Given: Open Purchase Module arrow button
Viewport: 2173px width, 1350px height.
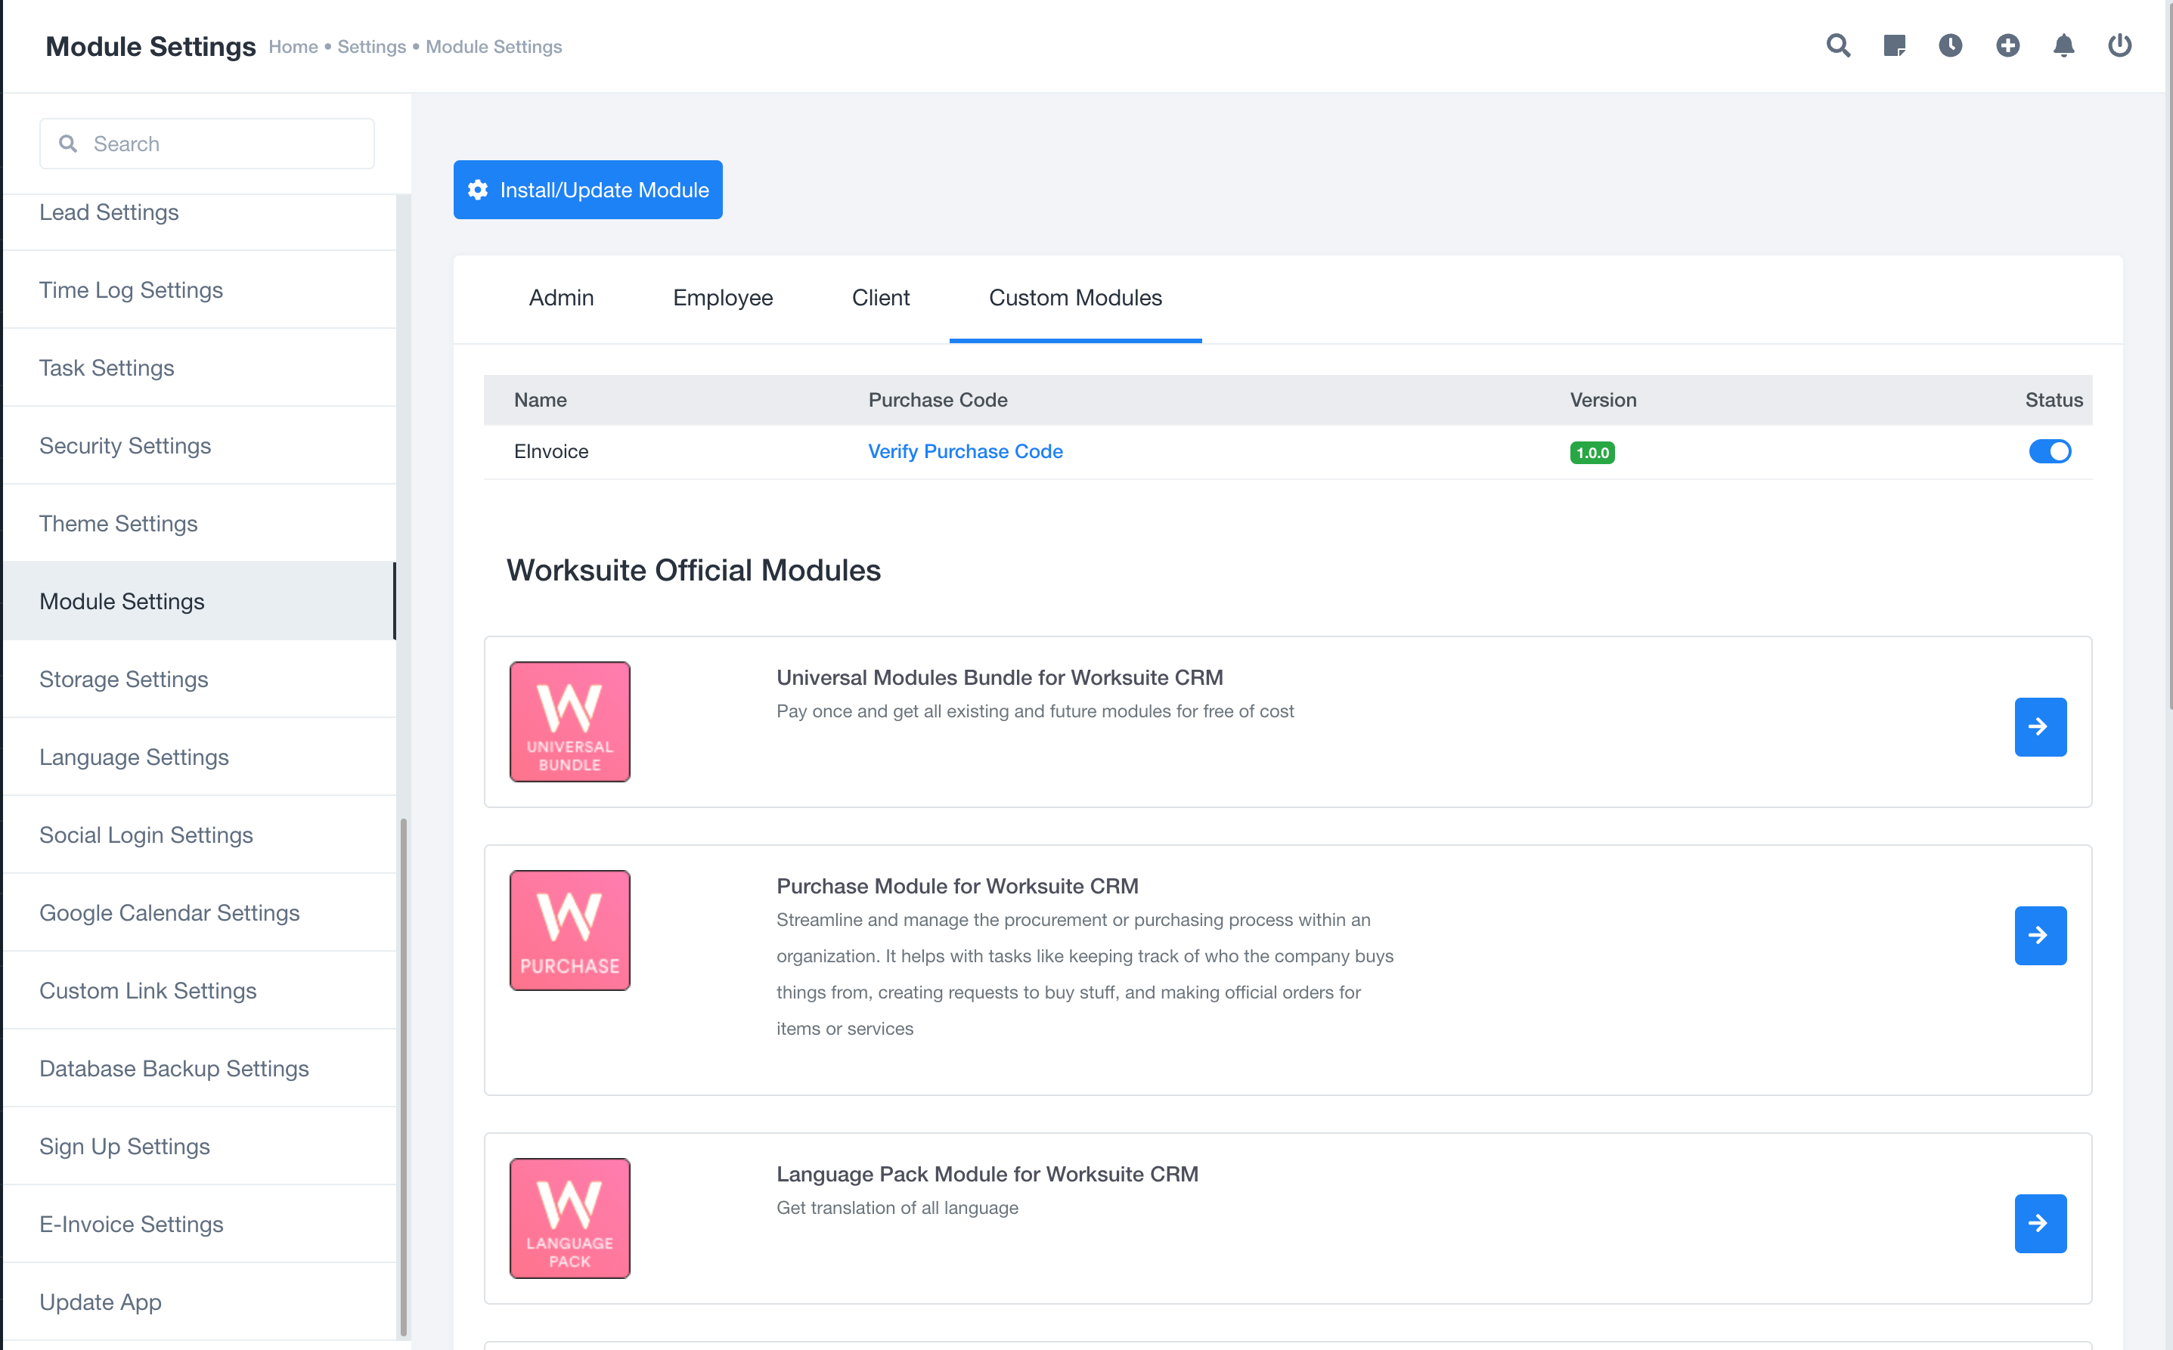Looking at the screenshot, I should point(2040,936).
